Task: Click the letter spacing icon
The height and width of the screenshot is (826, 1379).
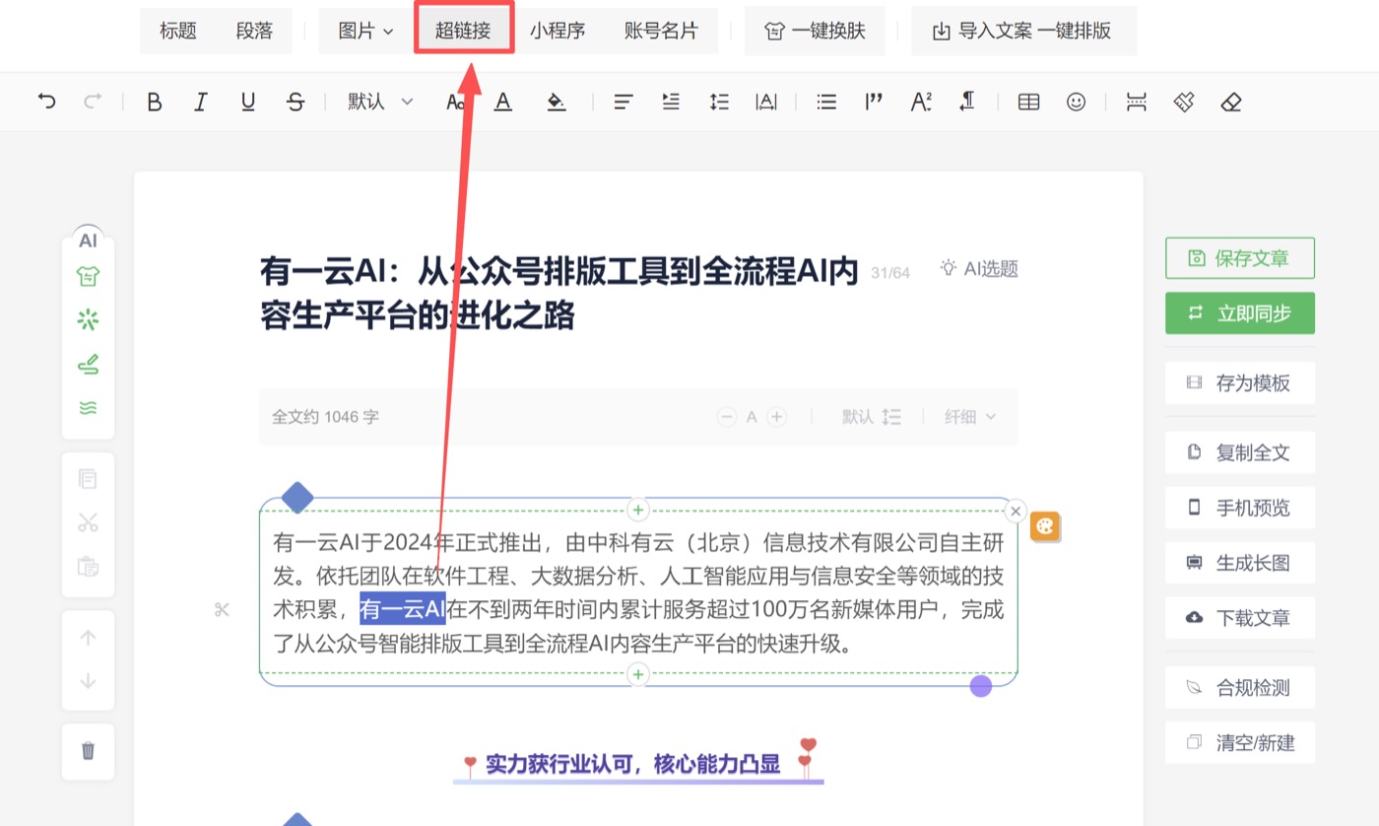Action: (x=766, y=101)
